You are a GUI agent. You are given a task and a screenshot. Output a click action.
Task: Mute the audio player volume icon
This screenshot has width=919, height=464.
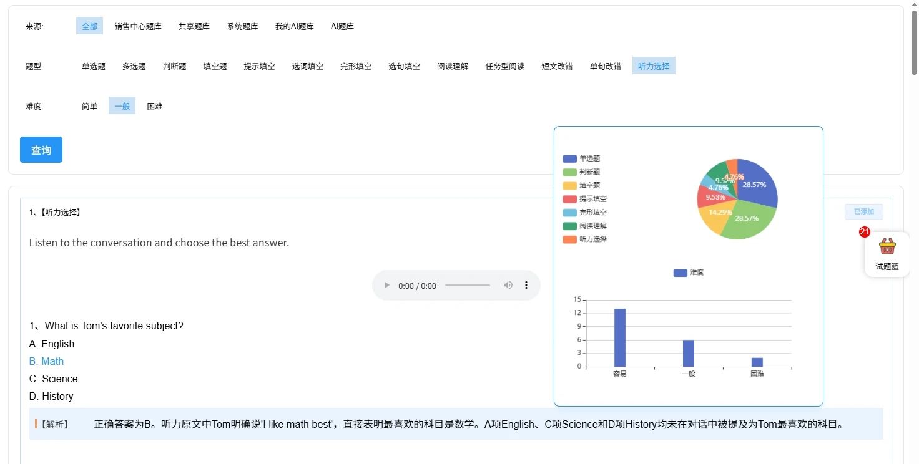pyautogui.click(x=508, y=286)
